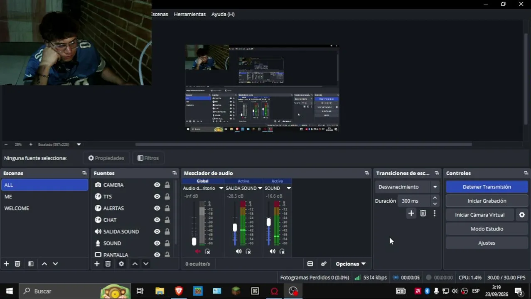Switch audio mixer layout icon
This screenshot has height=299, width=531.
(x=310, y=264)
